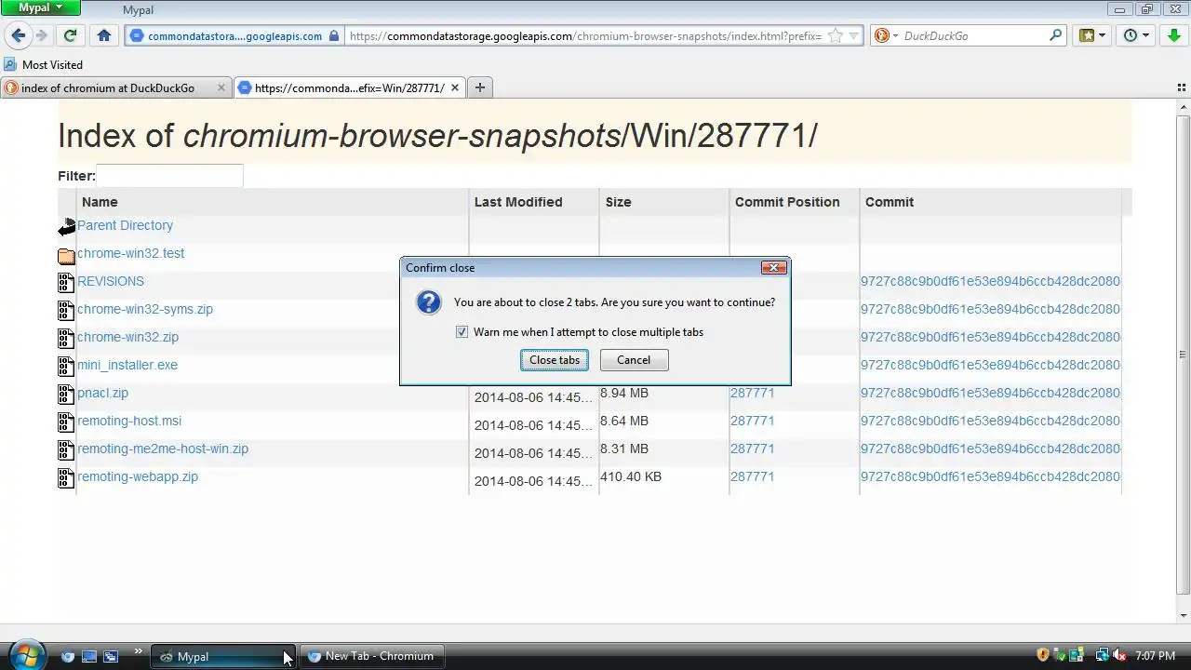
Task: Click the Parent Directory back-arrow icon
Action: [67, 227]
